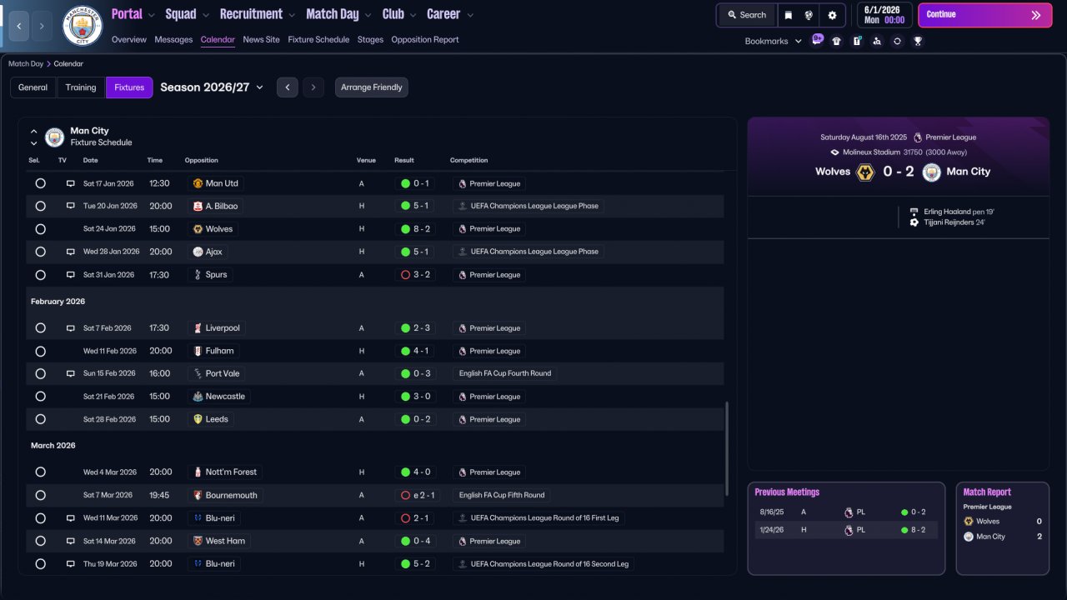This screenshot has height=600, width=1067.
Task: Open the messages speech bubble with 9+ badge
Action: pyautogui.click(x=817, y=40)
